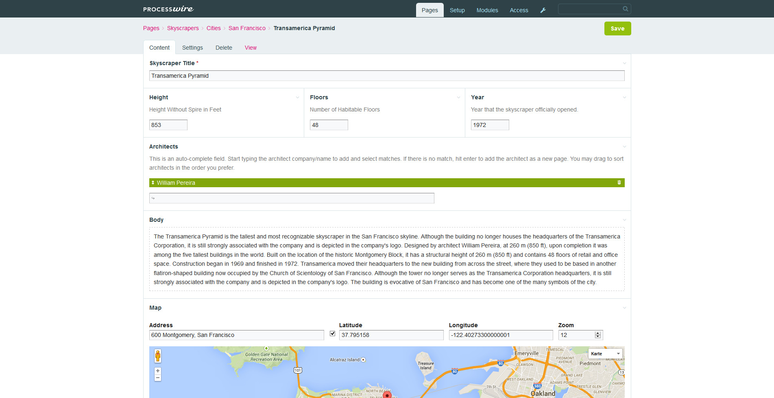Click the search magnifier icon
The height and width of the screenshot is (398, 774).
point(626,9)
